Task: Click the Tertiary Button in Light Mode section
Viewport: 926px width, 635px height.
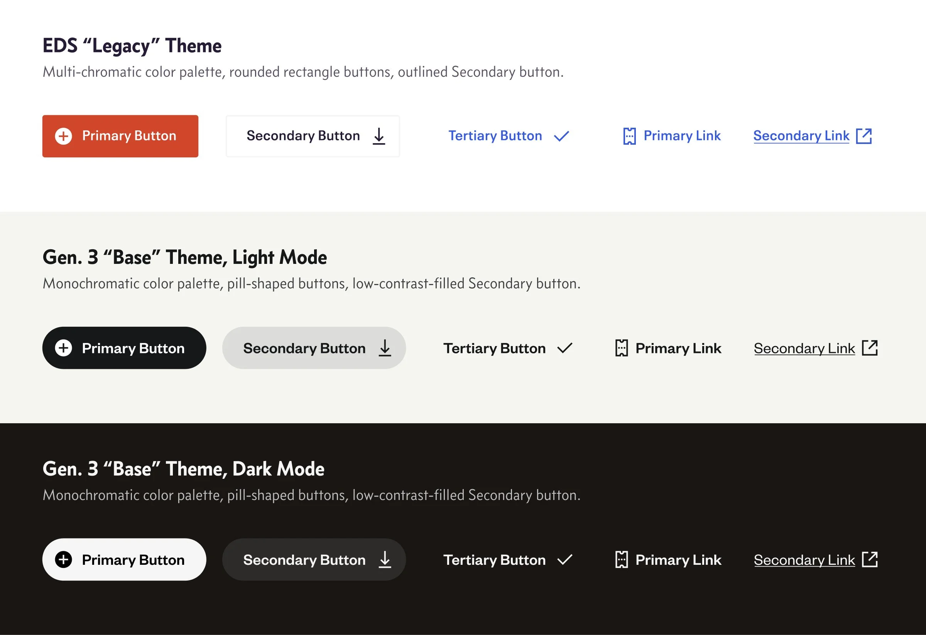Action: pyautogui.click(x=508, y=348)
